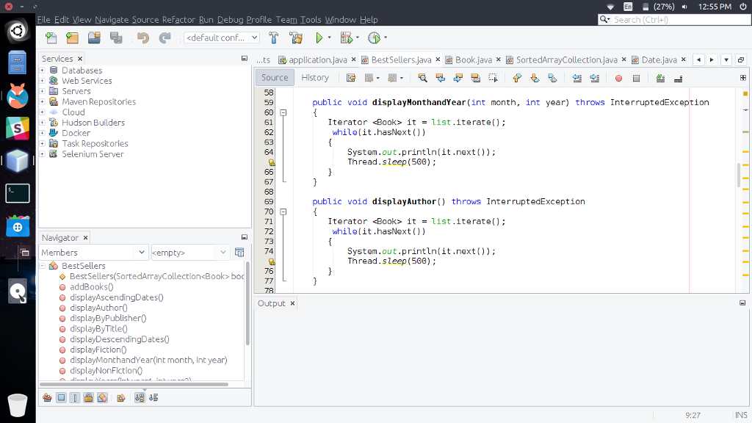Viewport: 752px width, 423px height.
Task: Click the New File toolbar icon
Action: point(51,37)
